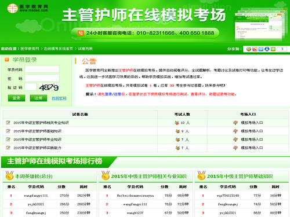Select fengkuangmj scoring 74分 in 基础知识 ranking
The height and width of the screenshot is (217, 290).
click(x=228, y=204)
